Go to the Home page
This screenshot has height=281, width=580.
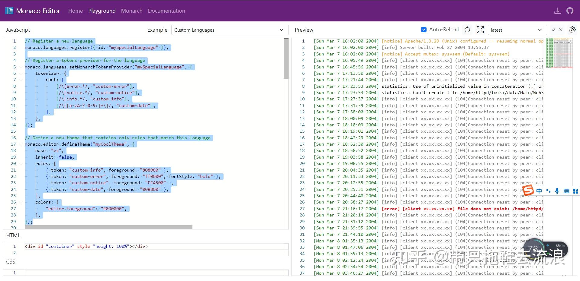76,11
